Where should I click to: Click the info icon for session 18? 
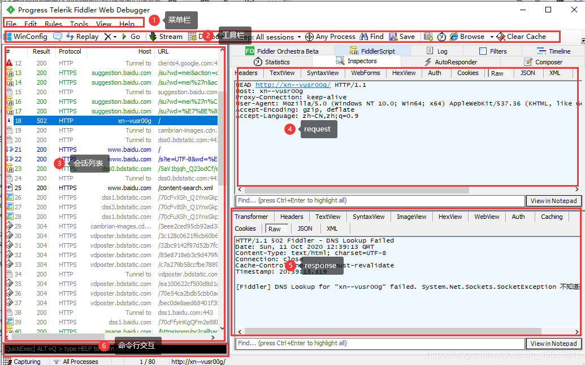[9, 121]
